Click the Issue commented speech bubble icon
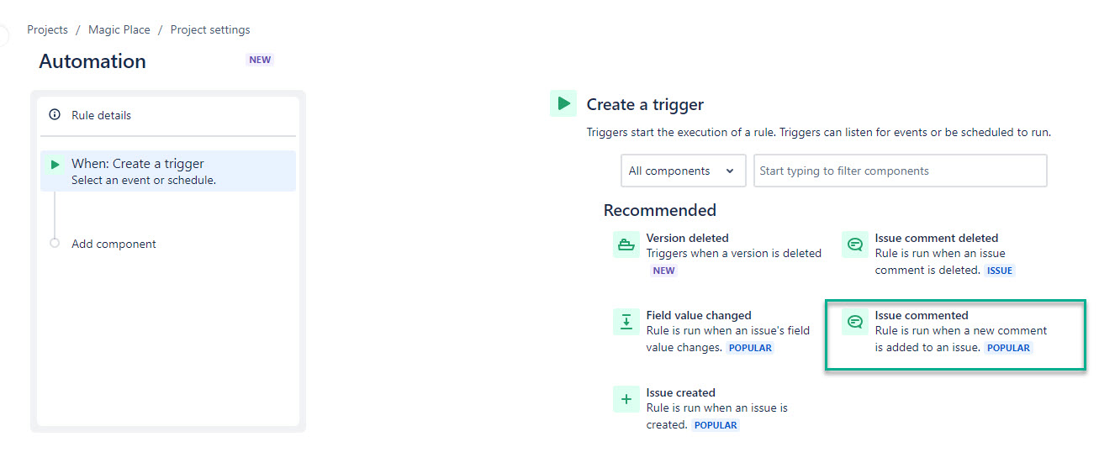This screenshot has height=468, width=1099. click(x=855, y=322)
